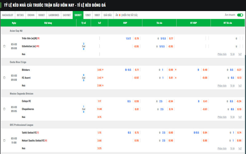Open Phân tích for the Asian Cup match
The width and height of the screenshot is (246, 154).
[222, 54]
